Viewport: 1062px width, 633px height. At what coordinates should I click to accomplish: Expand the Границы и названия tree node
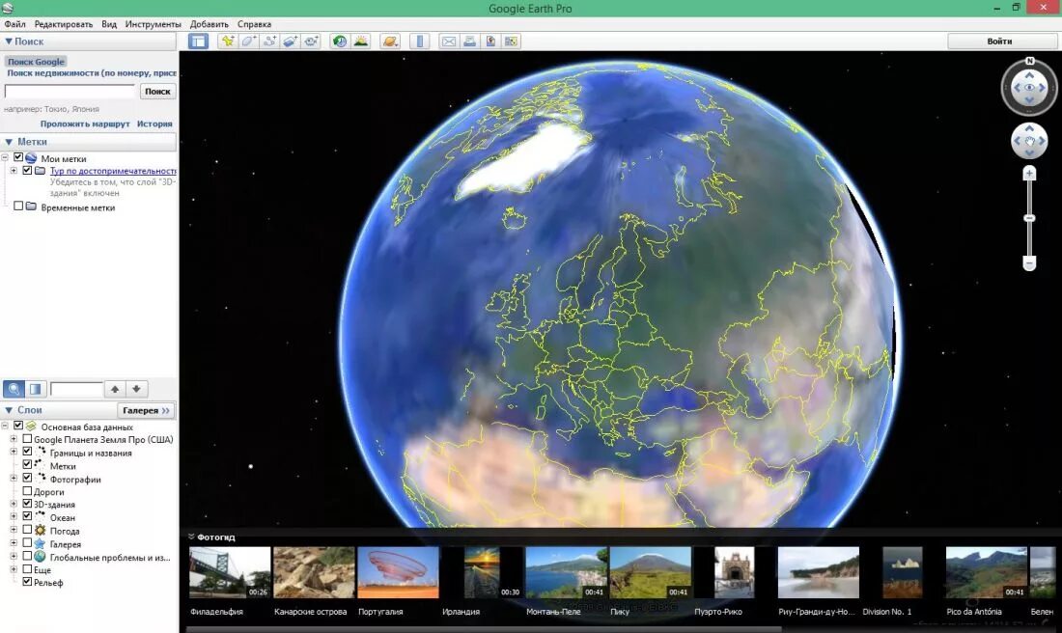pyautogui.click(x=14, y=453)
